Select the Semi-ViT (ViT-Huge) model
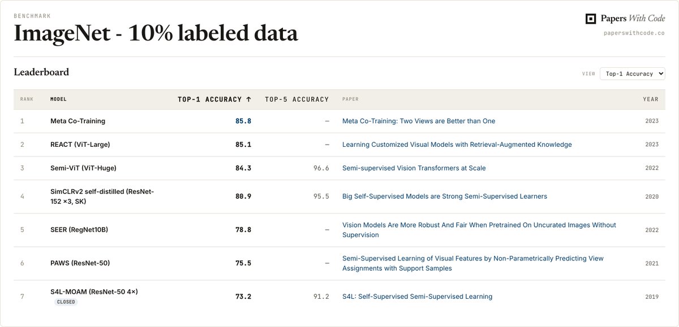The image size is (679, 327). tap(83, 168)
